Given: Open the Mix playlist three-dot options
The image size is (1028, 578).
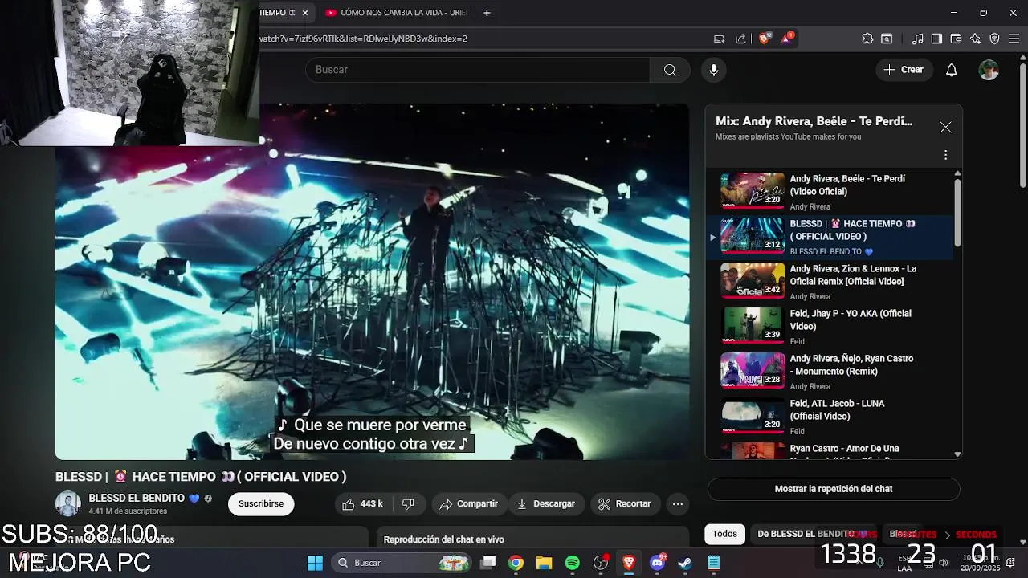Looking at the screenshot, I should tap(945, 155).
